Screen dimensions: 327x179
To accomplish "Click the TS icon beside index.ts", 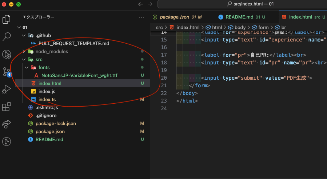I will pyautogui.click(x=33, y=100).
